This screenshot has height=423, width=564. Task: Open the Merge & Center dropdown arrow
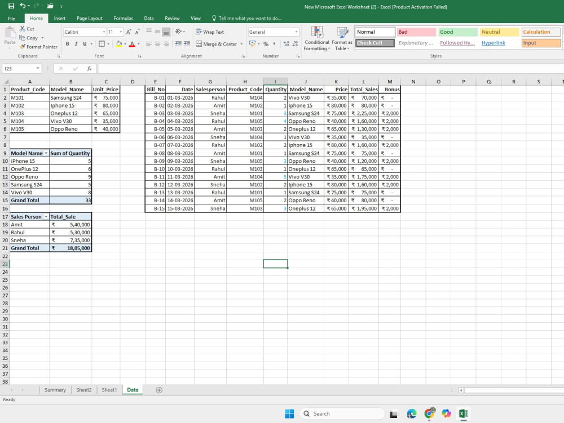[241, 44]
